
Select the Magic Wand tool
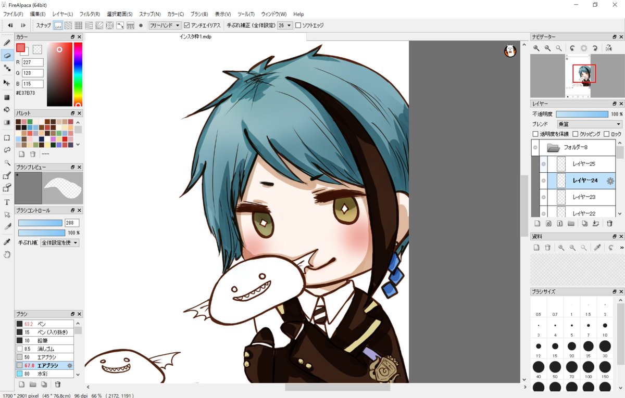(7, 163)
